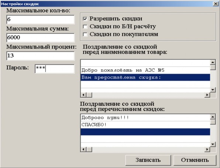
Task: Click up arrow of upper list's vertical scrollbar
Action: [x=213, y=62]
